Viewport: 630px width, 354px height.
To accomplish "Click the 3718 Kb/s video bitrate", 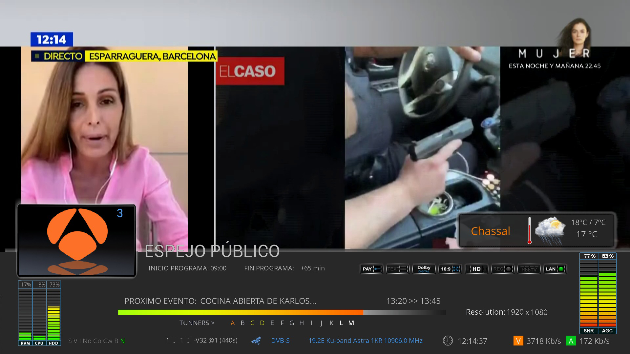I will pos(544,341).
